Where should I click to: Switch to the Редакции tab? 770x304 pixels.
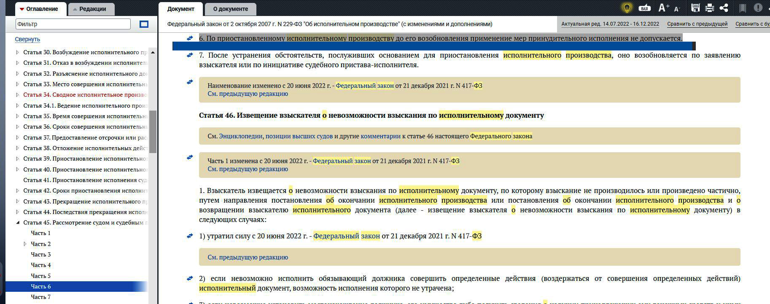point(91,9)
